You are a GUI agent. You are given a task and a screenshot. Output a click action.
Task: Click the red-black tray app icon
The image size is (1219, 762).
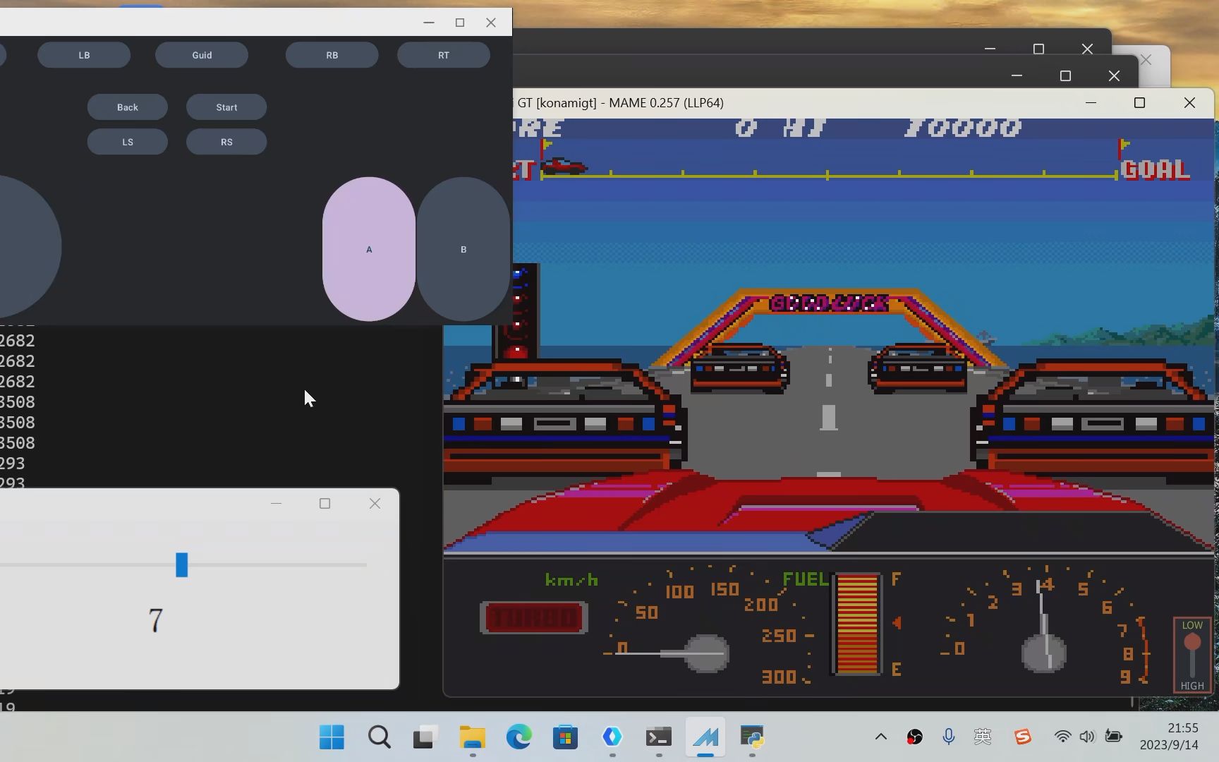tap(915, 737)
